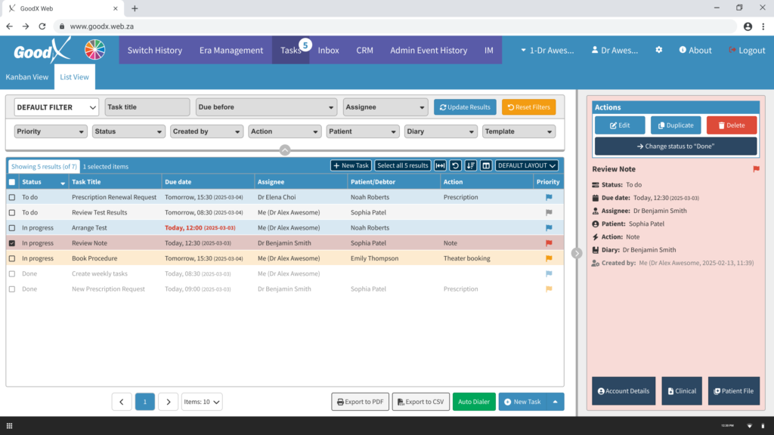This screenshot has width=774, height=435.
Task: Click blue priority flag of Arrange Test row
Action: click(x=549, y=228)
